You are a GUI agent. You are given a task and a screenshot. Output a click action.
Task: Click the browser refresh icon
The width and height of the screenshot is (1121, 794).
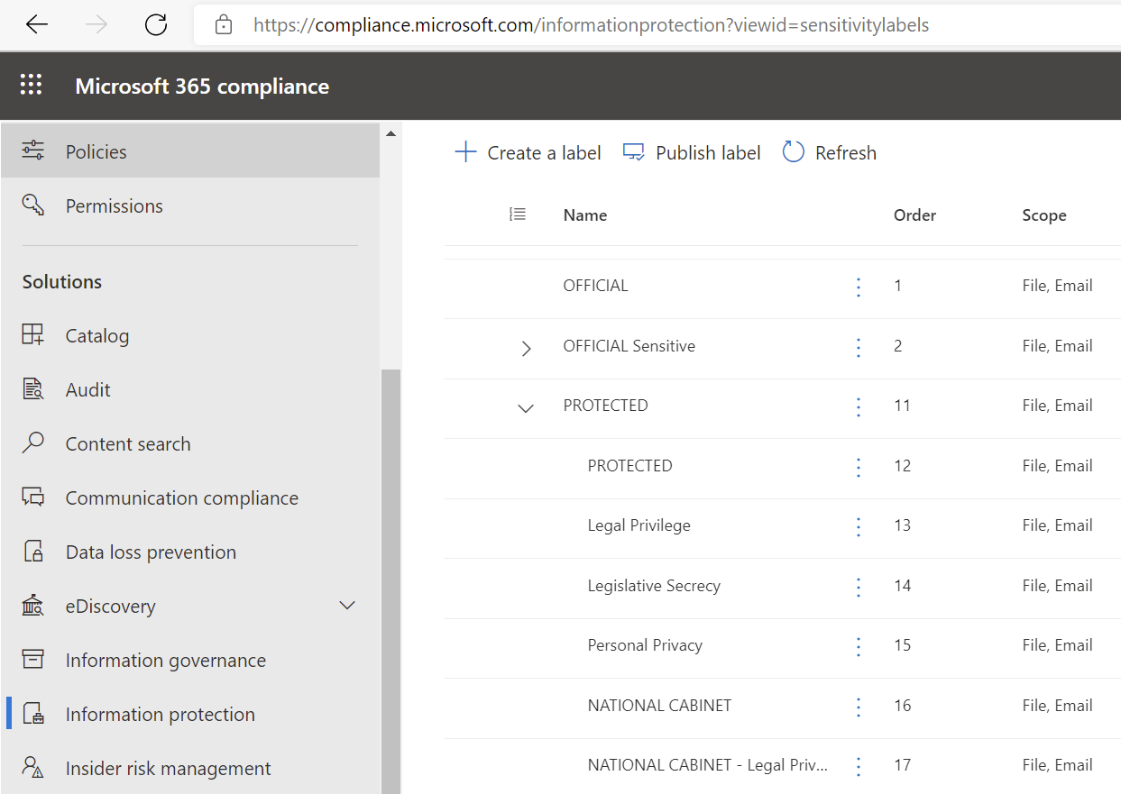(156, 25)
